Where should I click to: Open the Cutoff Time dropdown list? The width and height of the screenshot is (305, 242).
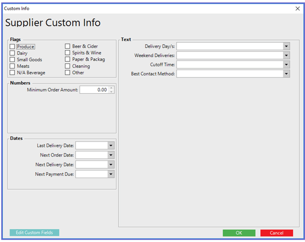[x=286, y=64]
